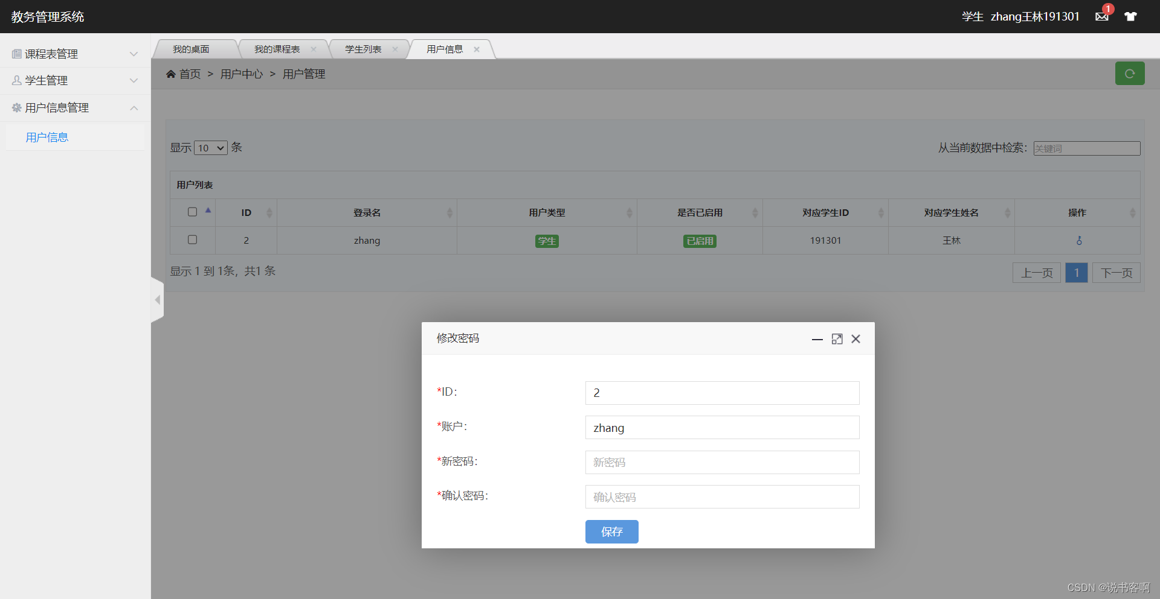The image size is (1160, 599).
Task: Maximize the 修改密码 dialog
Action: (x=837, y=339)
